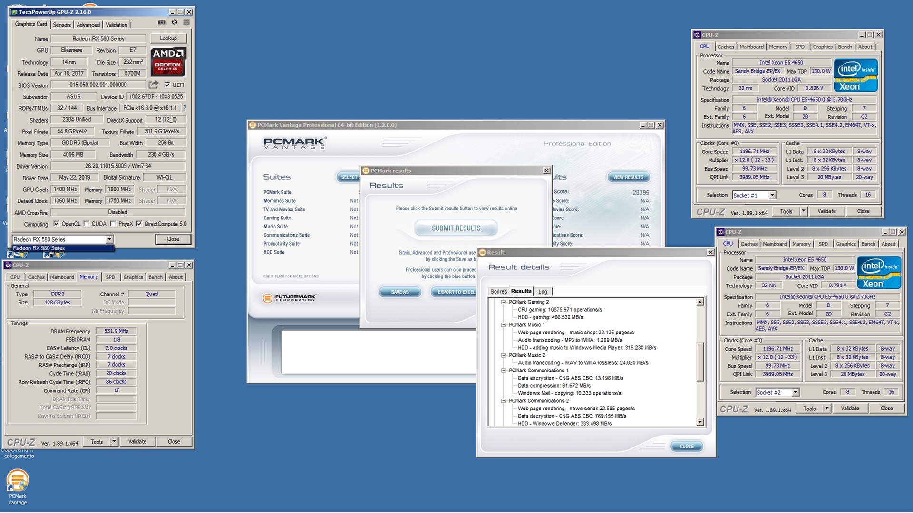
Task: Click the GPU-Z title bar app icon
Action: coord(14,12)
